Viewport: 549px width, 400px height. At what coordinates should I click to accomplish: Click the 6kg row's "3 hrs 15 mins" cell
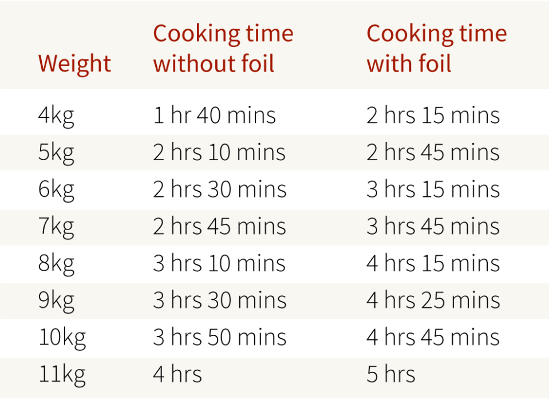(433, 190)
